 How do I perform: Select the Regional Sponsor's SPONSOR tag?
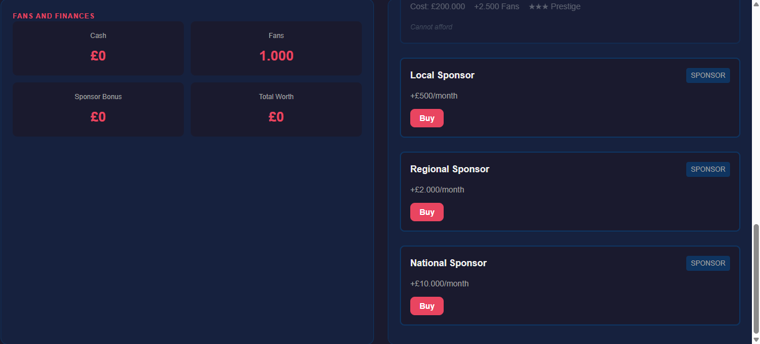click(x=708, y=169)
